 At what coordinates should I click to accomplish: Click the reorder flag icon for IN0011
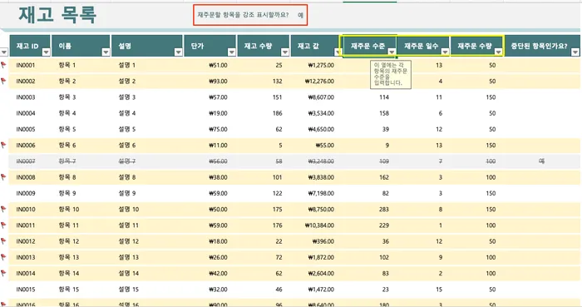[3, 225]
